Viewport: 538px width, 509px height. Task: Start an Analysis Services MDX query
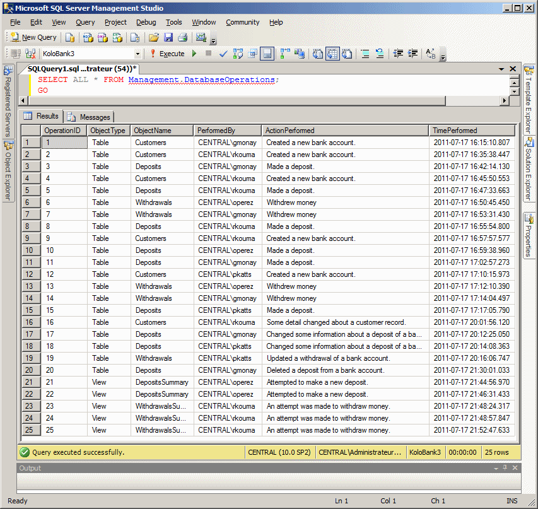click(88, 37)
